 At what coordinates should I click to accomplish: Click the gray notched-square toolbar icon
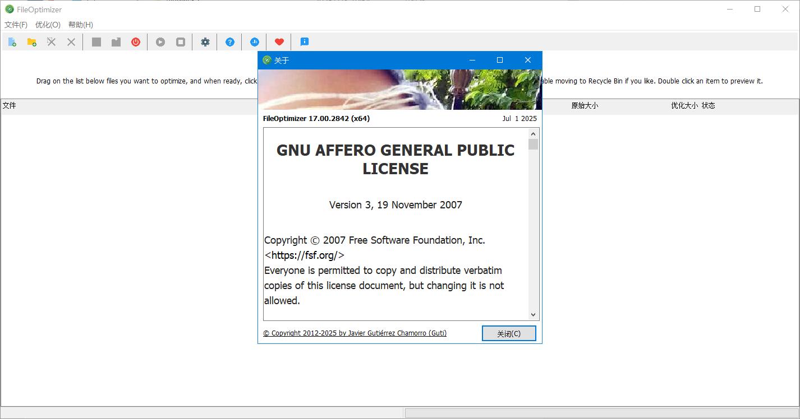coord(116,42)
